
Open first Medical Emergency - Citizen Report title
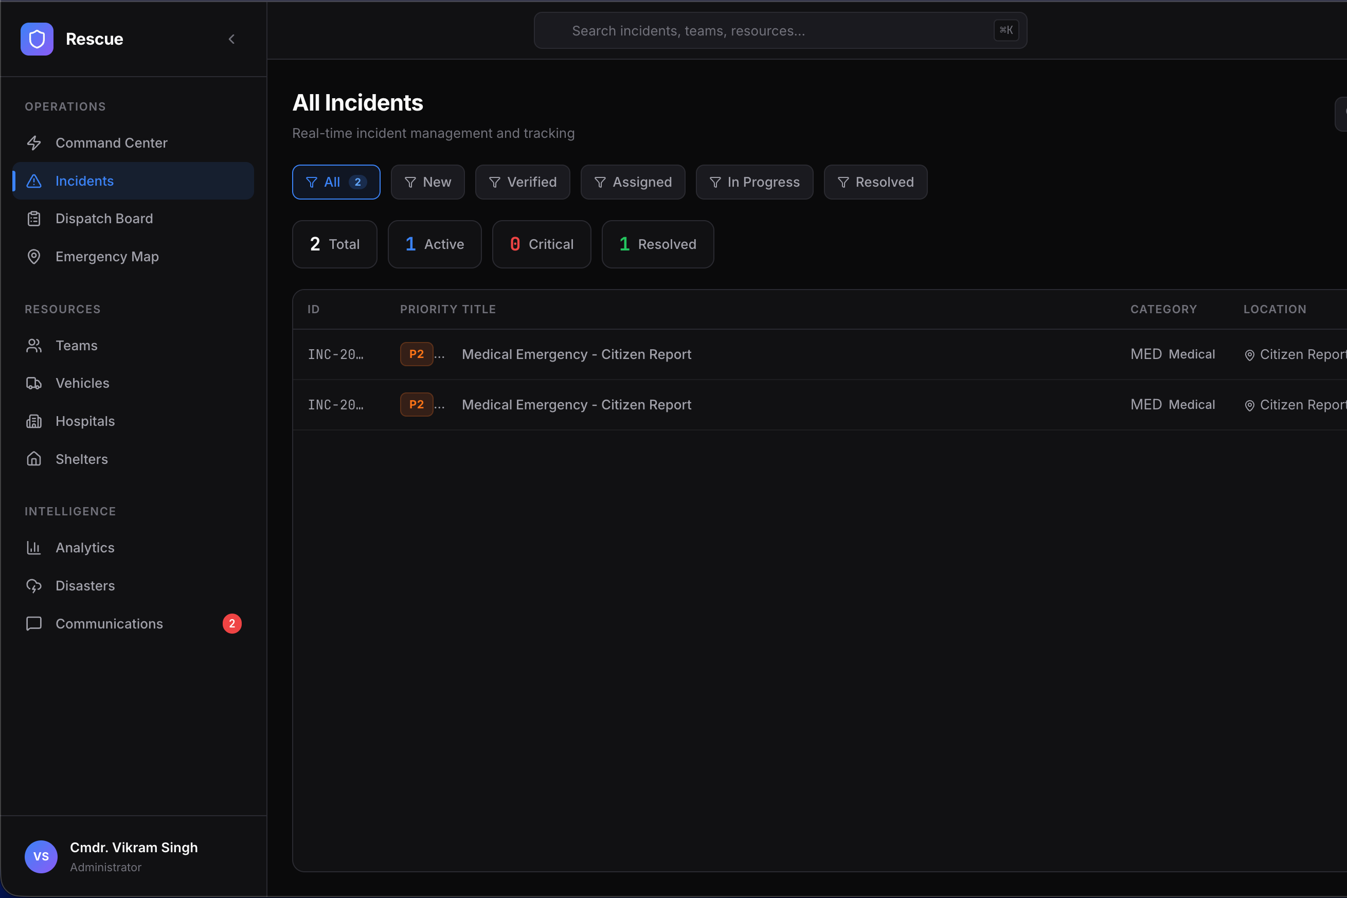pos(577,354)
